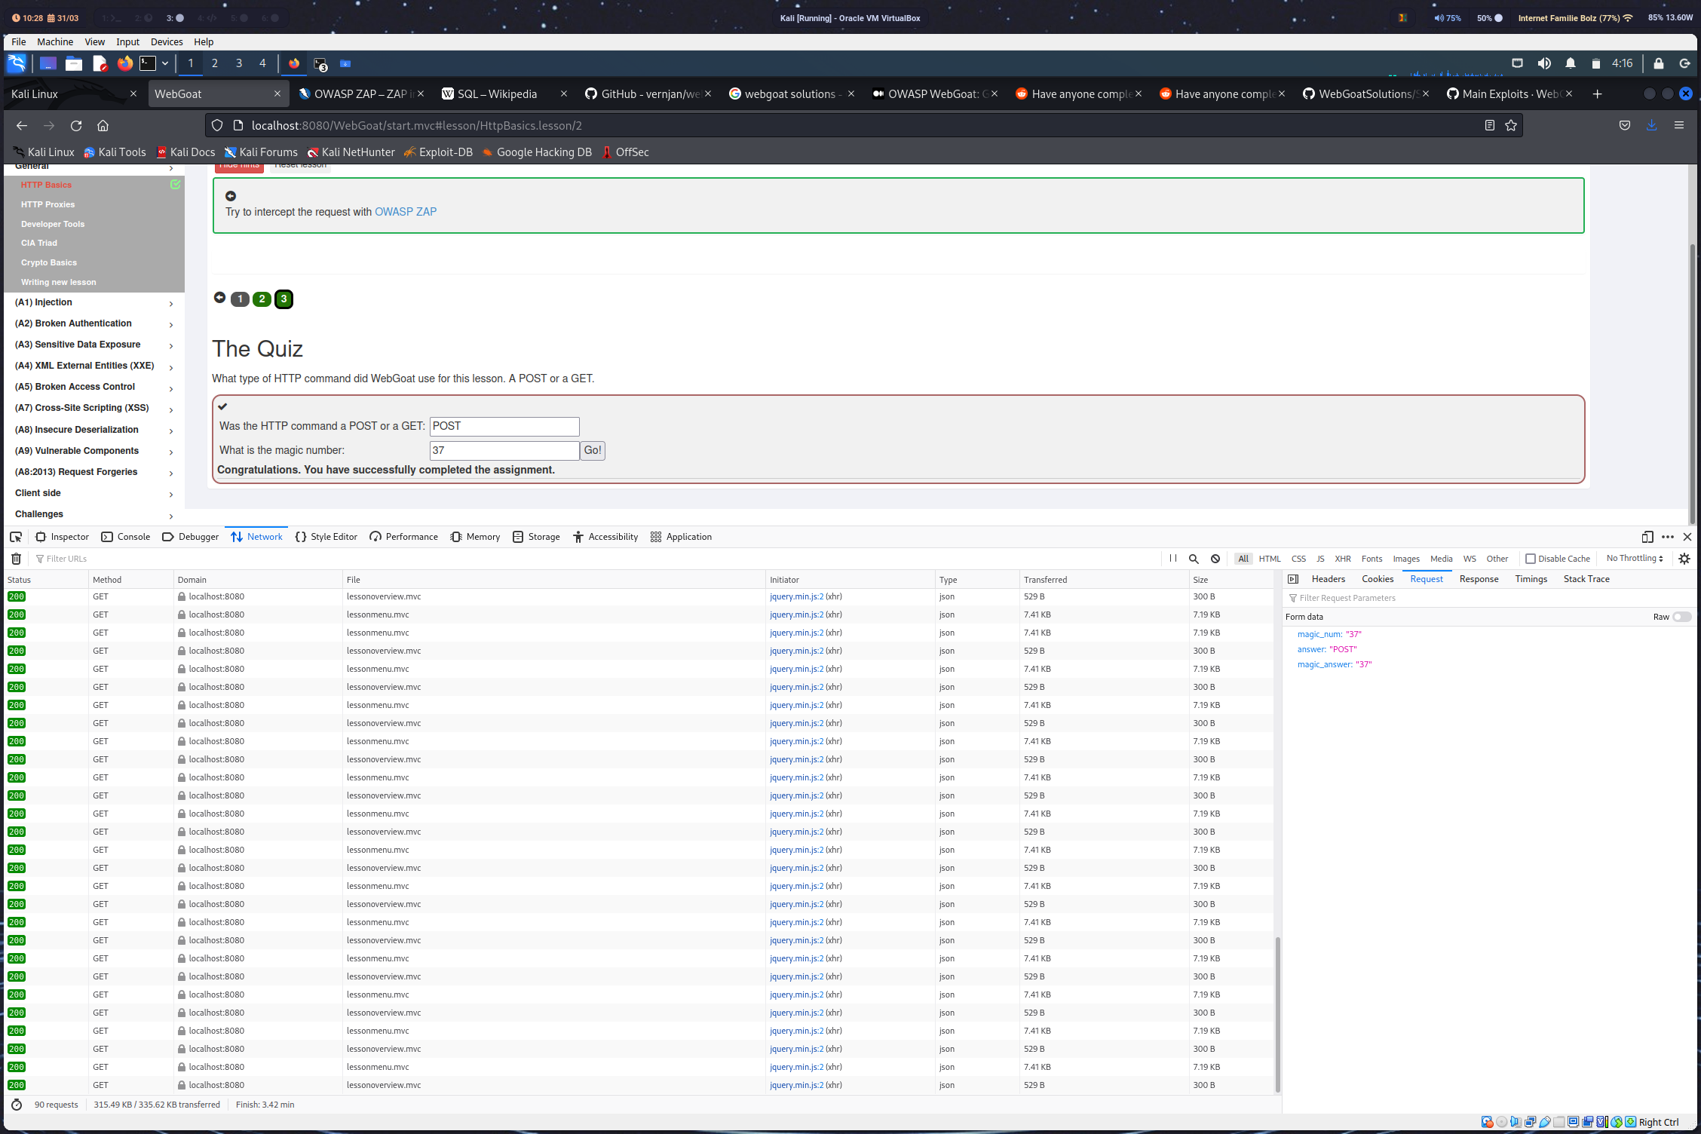
Task: Collapse the request details pane toggle
Action: coord(1293,579)
